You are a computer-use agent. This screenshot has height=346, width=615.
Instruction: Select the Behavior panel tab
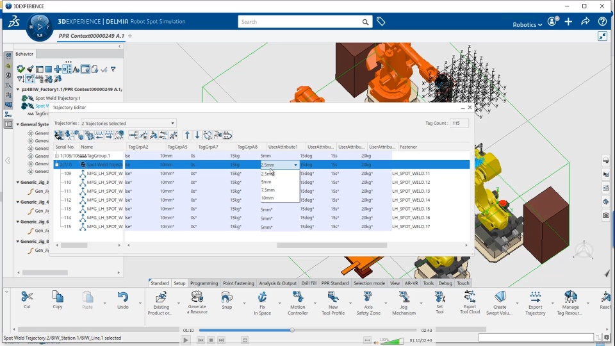coord(24,54)
